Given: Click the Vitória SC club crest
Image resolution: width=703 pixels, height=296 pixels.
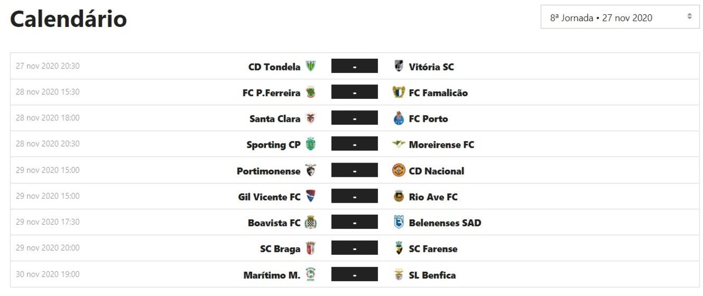Looking at the screenshot, I should (399, 66).
